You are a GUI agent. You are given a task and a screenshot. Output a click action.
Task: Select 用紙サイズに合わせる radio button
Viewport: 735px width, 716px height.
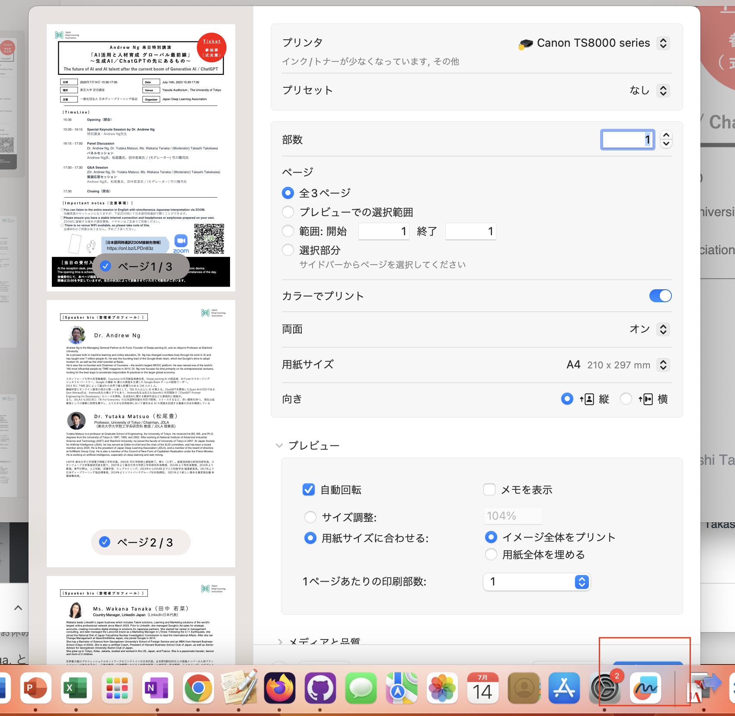click(310, 538)
